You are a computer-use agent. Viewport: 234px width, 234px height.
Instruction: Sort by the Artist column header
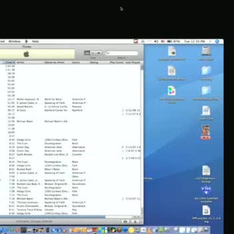tap(29, 62)
